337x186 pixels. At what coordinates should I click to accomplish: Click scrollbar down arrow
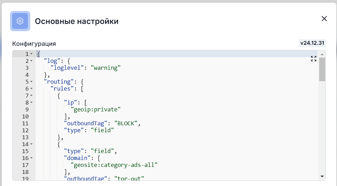pos(322,177)
